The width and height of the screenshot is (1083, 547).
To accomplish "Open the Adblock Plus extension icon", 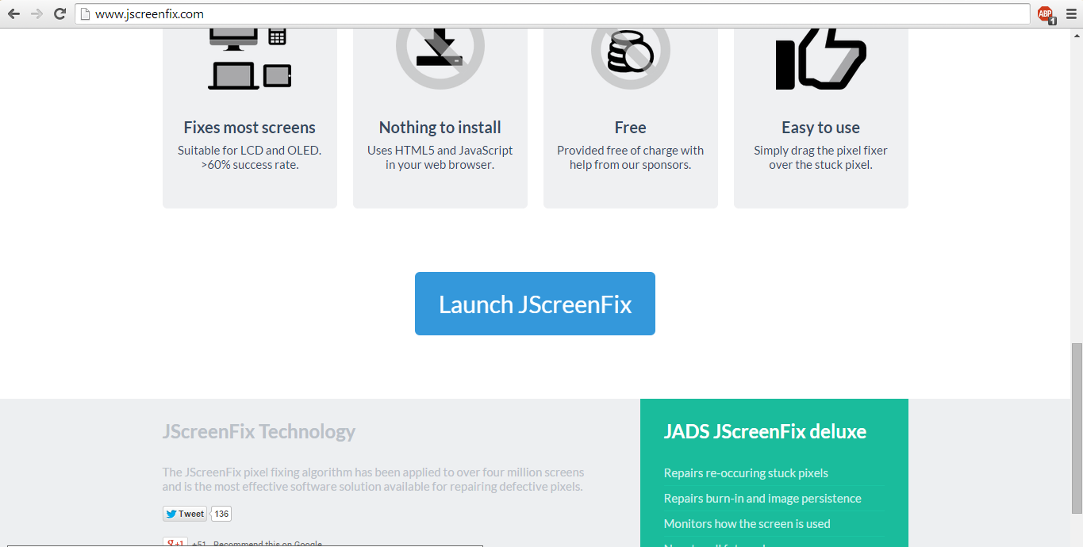I will (x=1046, y=14).
